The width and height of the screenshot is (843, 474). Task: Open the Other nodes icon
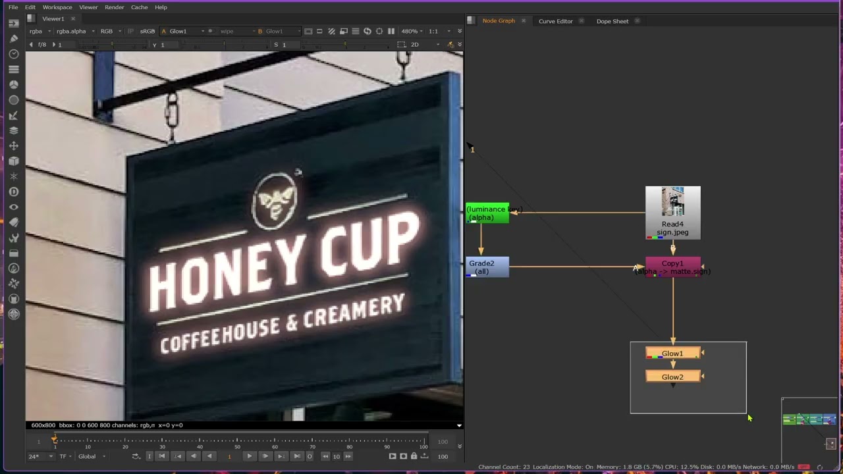click(13, 253)
